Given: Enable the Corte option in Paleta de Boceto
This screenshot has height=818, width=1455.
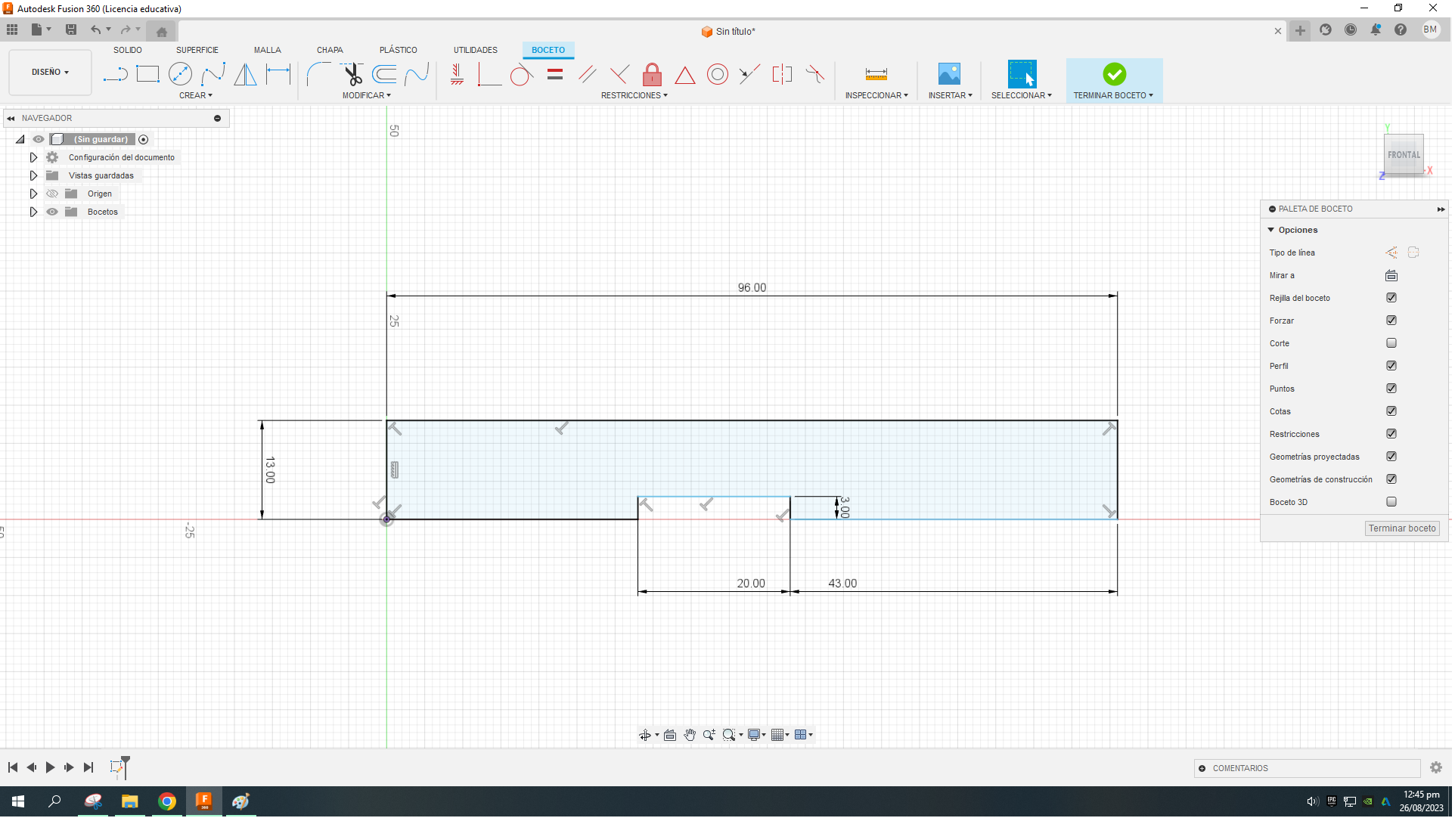Looking at the screenshot, I should click(1391, 342).
